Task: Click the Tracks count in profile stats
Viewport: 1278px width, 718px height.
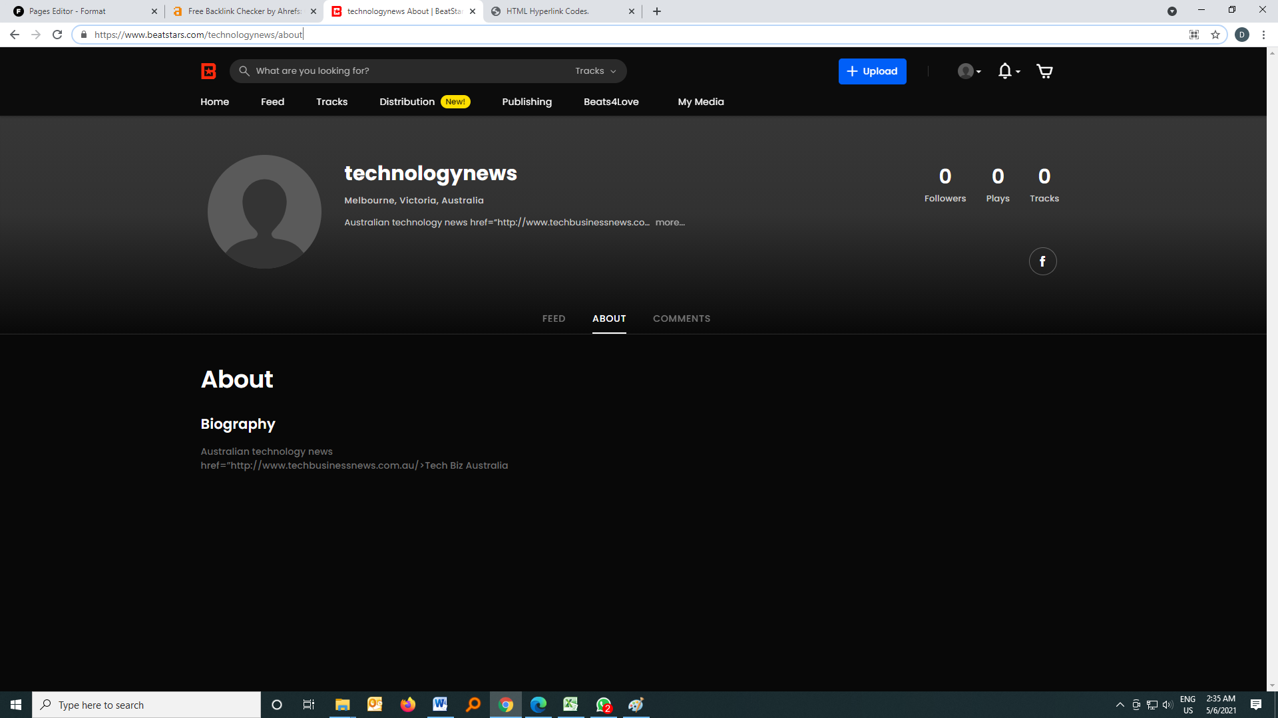Action: coord(1044,185)
